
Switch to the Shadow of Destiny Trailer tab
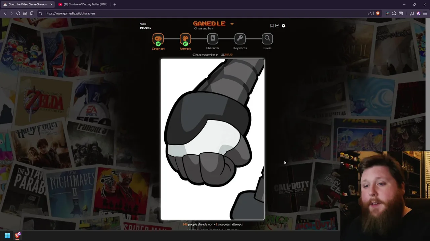click(x=82, y=4)
